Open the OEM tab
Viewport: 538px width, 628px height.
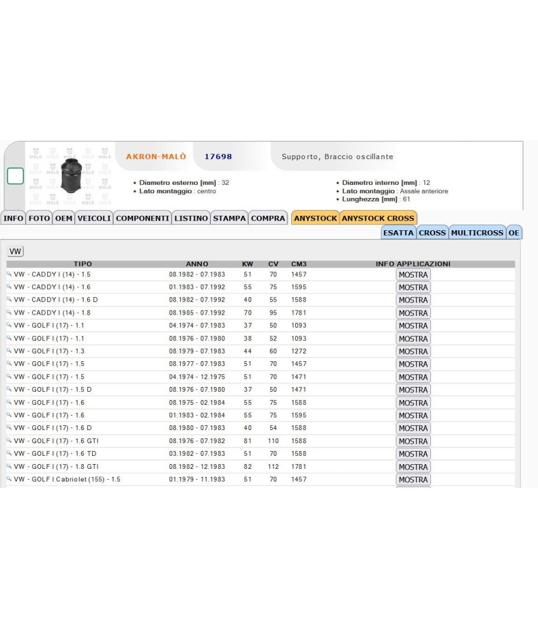tap(63, 218)
